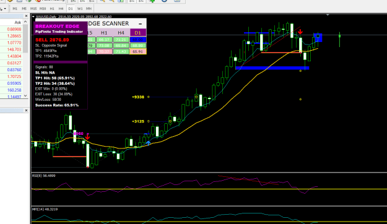Click pink scanner cell 70.37 under H1
The image size is (387, 224).
pos(104,51)
